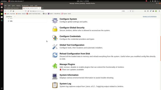This screenshot has height=90, width=161.
Task: Click the 'There are updates available' text
Action: point(73,69)
